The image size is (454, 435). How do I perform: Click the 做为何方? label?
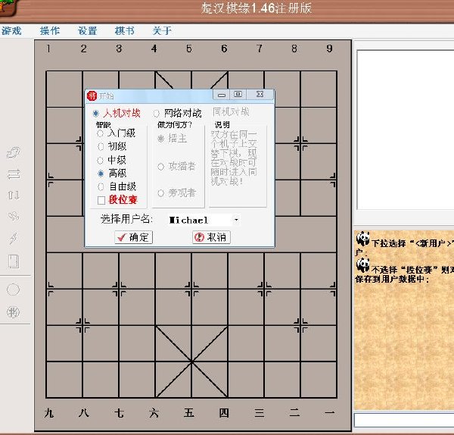coord(175,125)
